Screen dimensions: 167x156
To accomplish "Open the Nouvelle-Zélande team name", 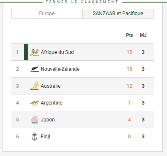I will [x=60, y=69].
